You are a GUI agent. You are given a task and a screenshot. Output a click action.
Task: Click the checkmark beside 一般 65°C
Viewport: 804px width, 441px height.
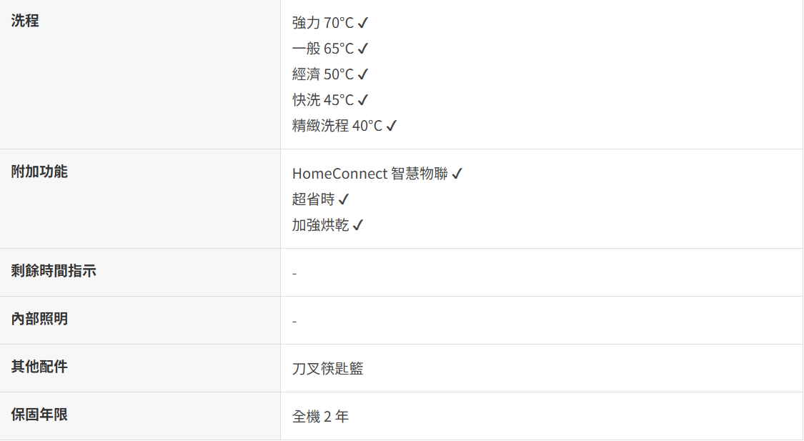[x=363, y=49]
